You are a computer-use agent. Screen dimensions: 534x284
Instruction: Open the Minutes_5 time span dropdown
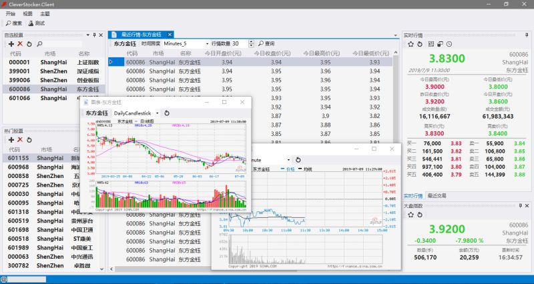(207, 44)
